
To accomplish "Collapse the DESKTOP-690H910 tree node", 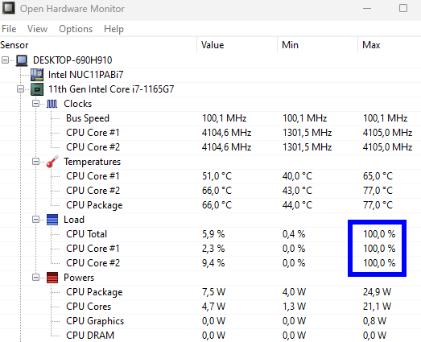I will 5,60.
